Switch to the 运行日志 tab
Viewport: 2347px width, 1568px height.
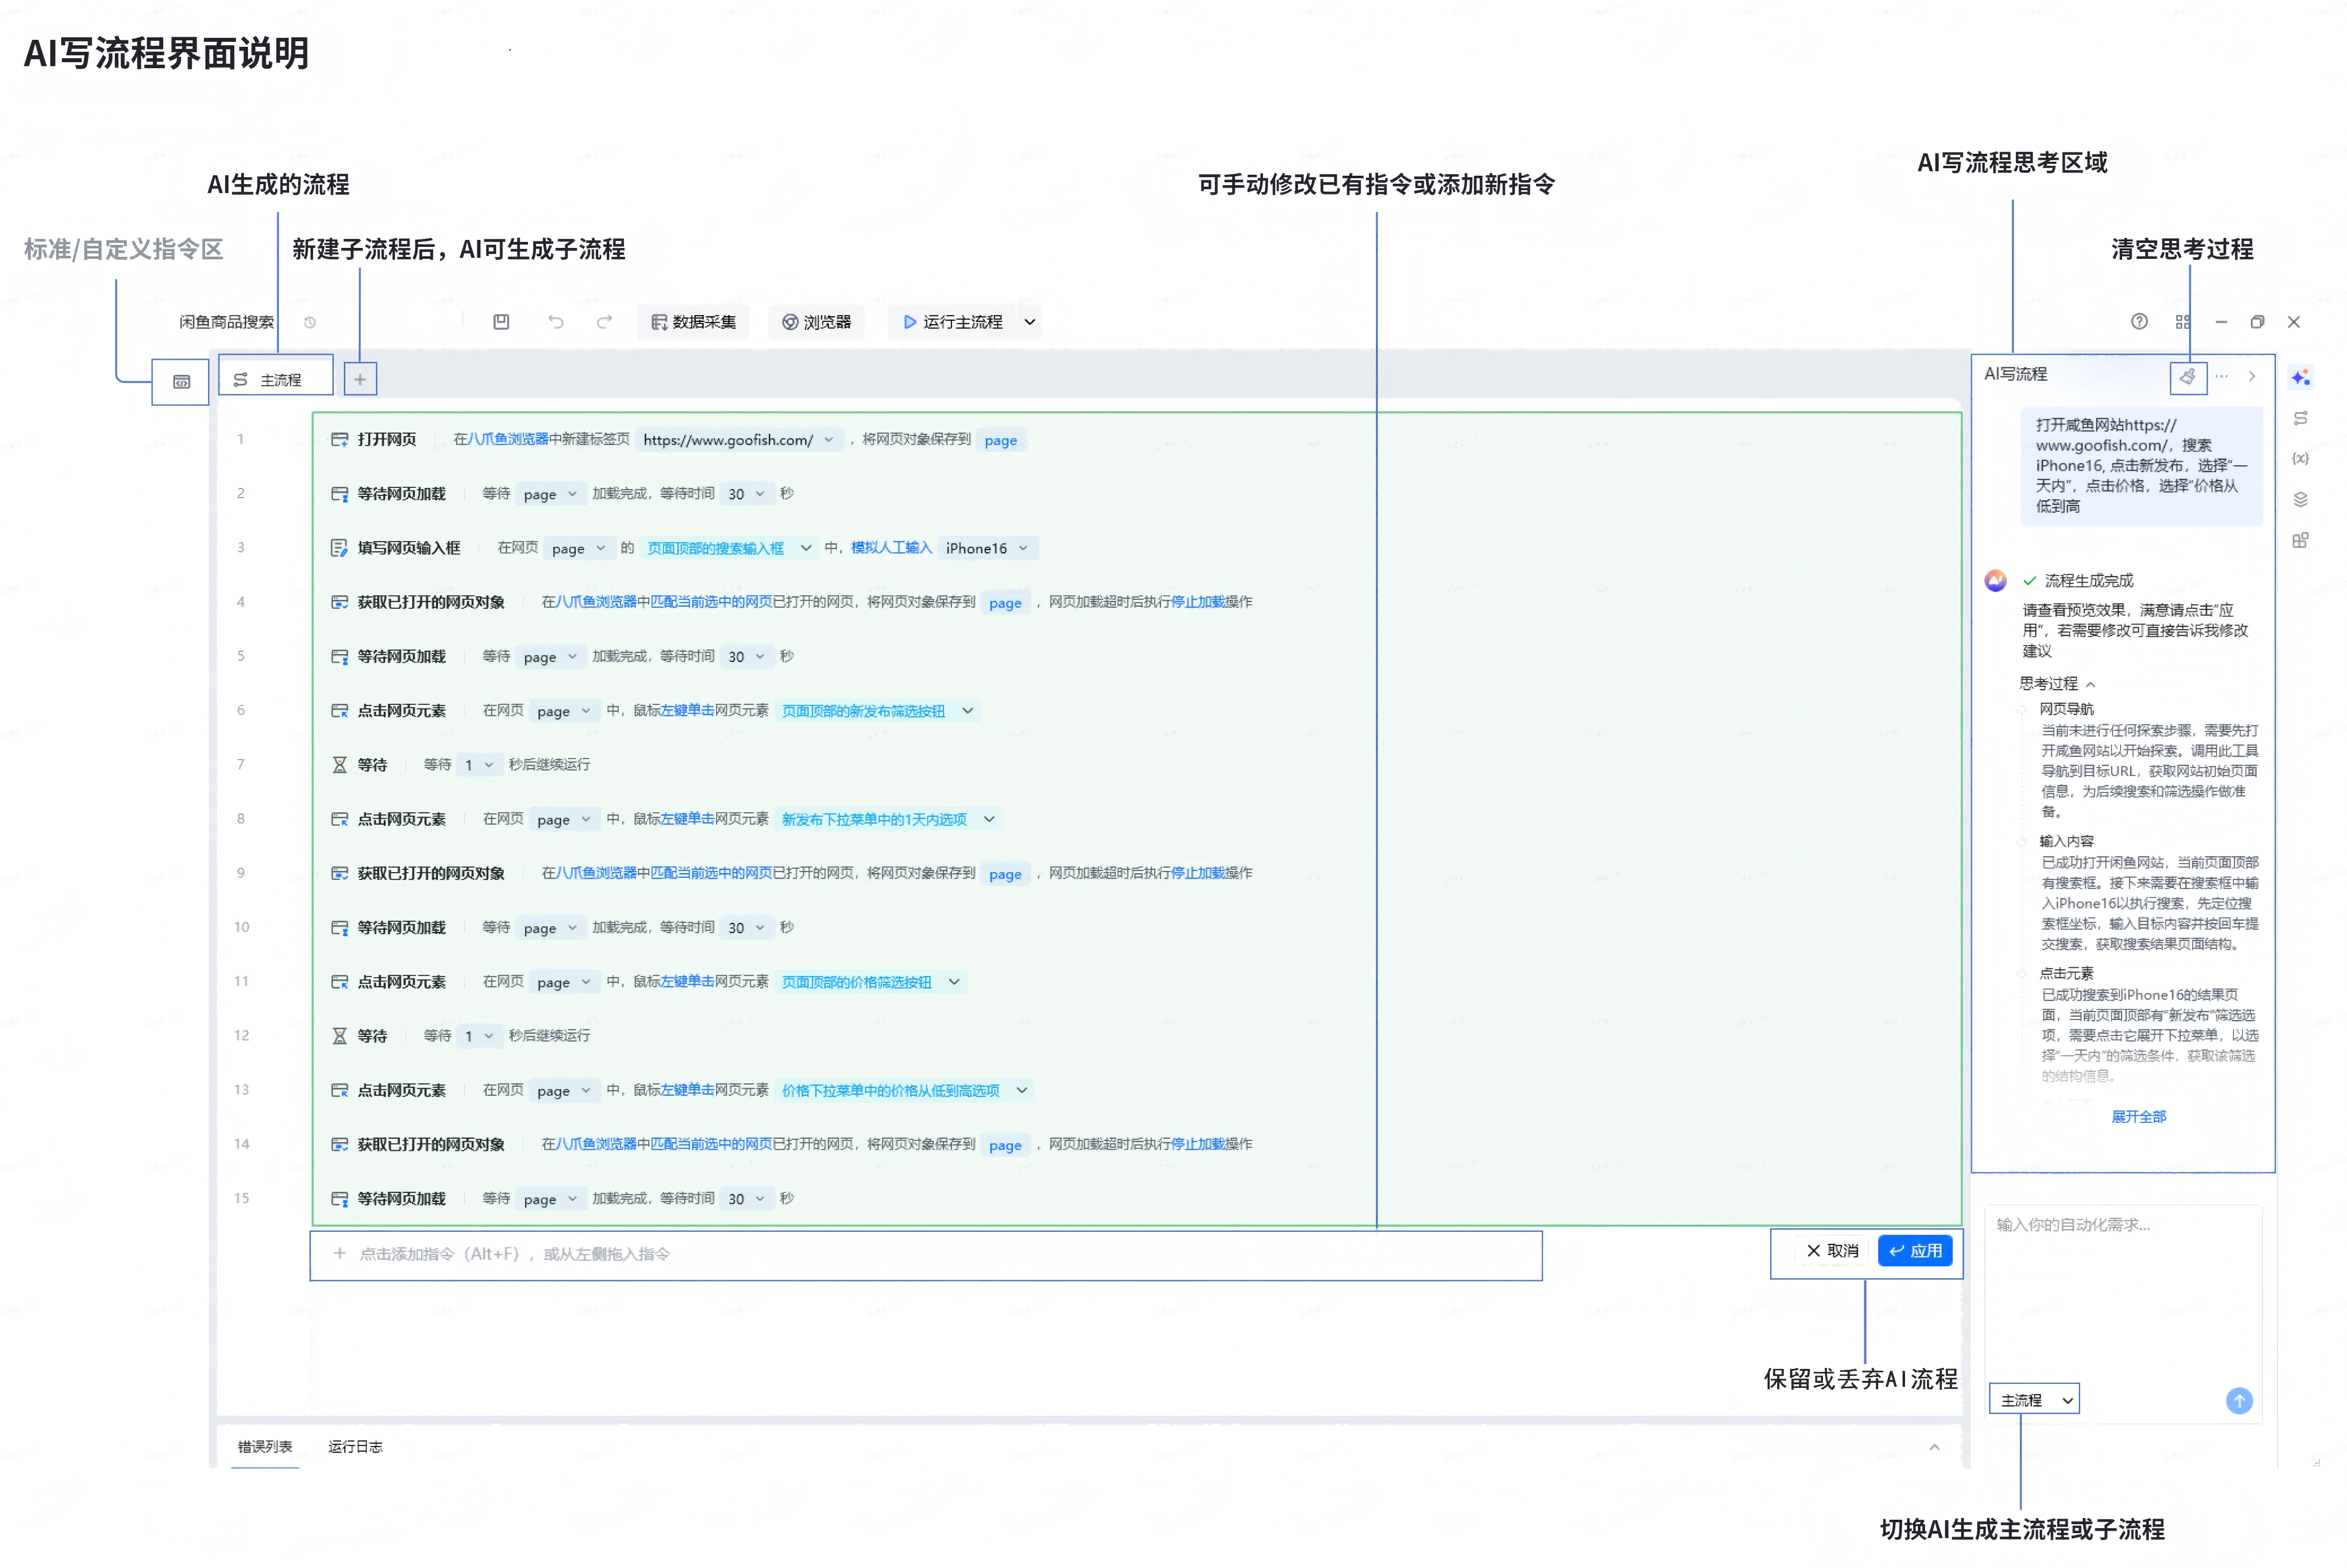click(355, 1447)
